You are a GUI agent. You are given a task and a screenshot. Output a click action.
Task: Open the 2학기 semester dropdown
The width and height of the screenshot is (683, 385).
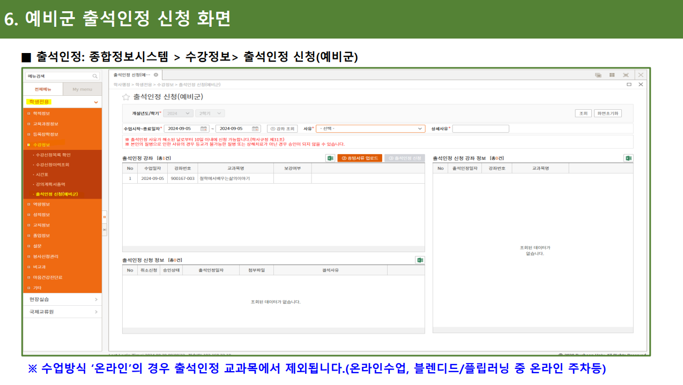(210, 114)
